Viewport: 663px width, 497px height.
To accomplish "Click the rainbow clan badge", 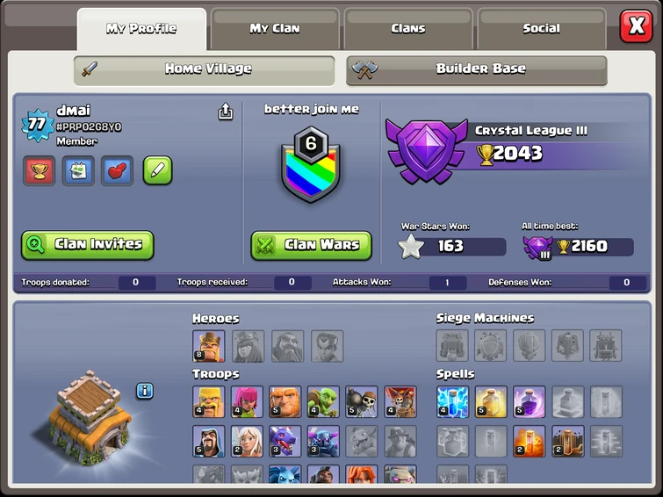I will [x=311, y=165].
